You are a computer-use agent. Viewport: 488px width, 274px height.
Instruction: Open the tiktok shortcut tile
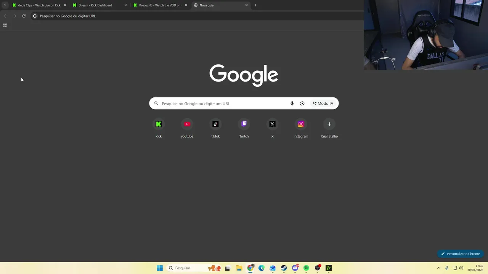(x=215, y=129)
